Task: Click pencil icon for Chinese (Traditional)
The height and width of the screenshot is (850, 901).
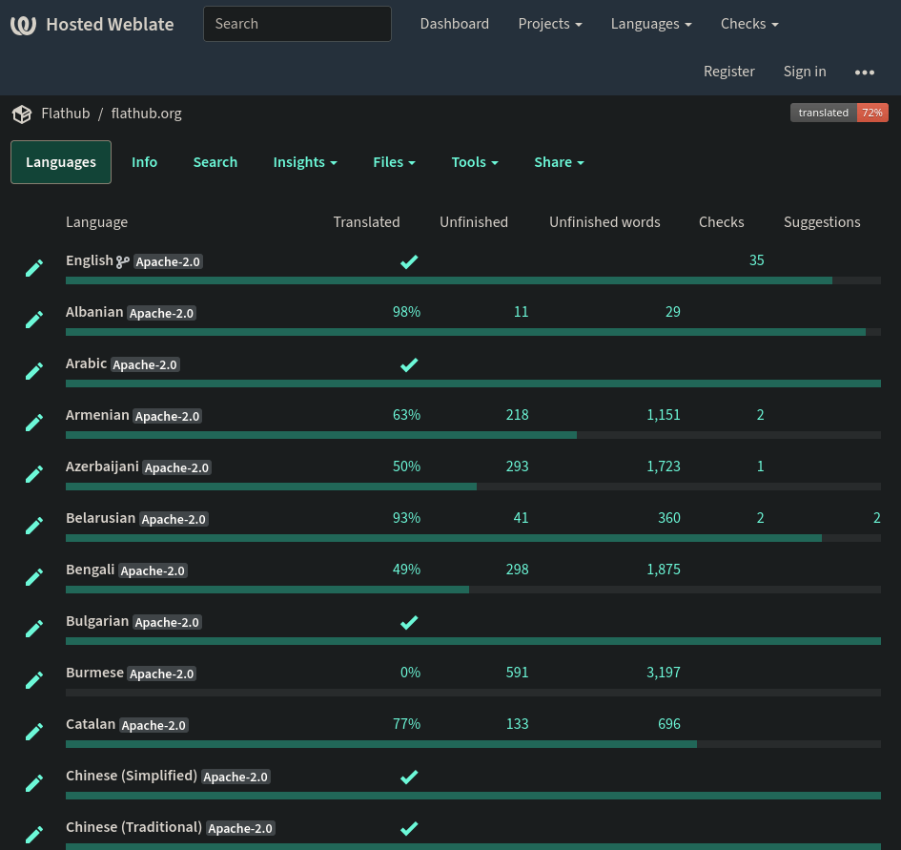Action: (x=34, y=835)
